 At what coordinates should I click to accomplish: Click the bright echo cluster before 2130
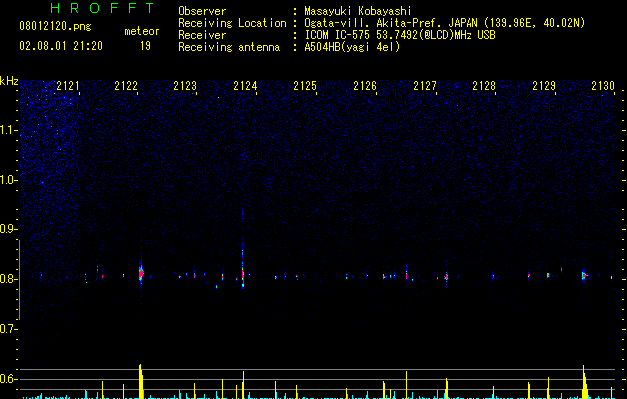[x=585, y=275]
